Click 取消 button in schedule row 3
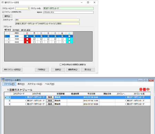 pyautogui.click(x=50, y=104)
